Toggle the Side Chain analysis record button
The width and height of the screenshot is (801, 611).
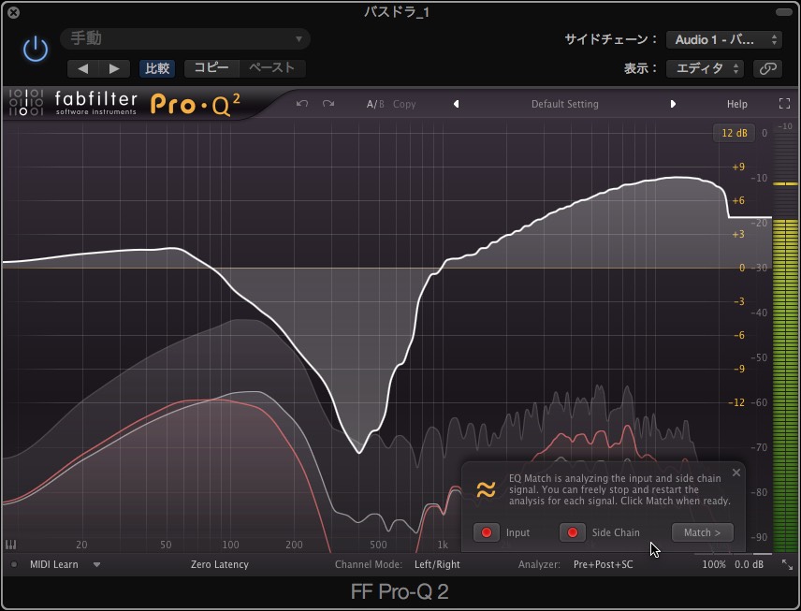[x=572, y=532]
